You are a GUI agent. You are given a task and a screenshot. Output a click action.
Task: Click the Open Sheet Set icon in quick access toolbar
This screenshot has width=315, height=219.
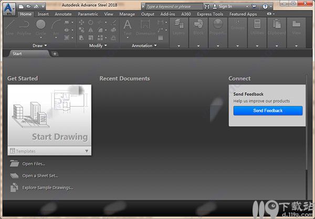point(36,6)
